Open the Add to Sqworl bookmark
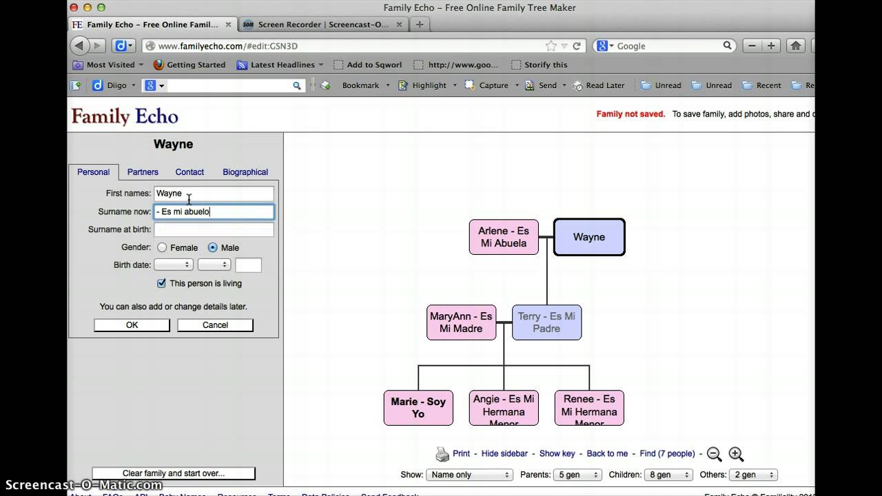The width and height of the screenshot is (882, 496). [x=367, y=65]
